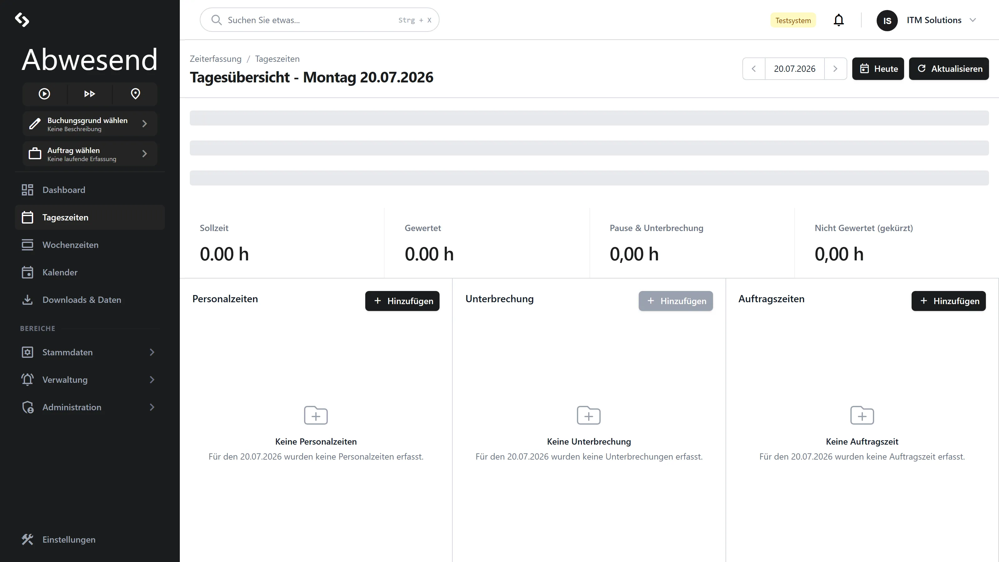Click the Wochenzeiten icon
The height and width of the screenshot is (562, 999).
pos(27,245)
